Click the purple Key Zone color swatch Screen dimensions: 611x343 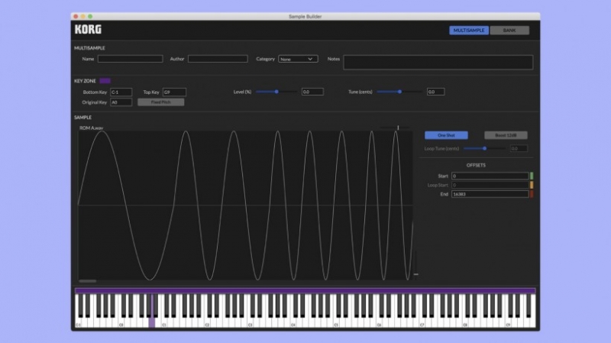[x=105, y=81]
